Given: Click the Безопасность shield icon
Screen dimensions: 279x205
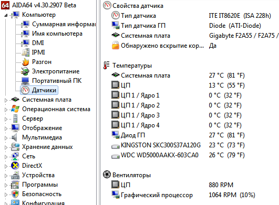Looking at the screenshot, I should 15,194.
